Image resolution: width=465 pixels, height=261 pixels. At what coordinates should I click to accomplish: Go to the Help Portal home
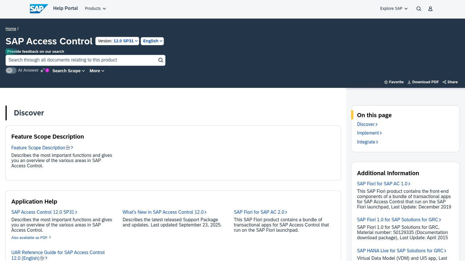(x=65, y=8)
